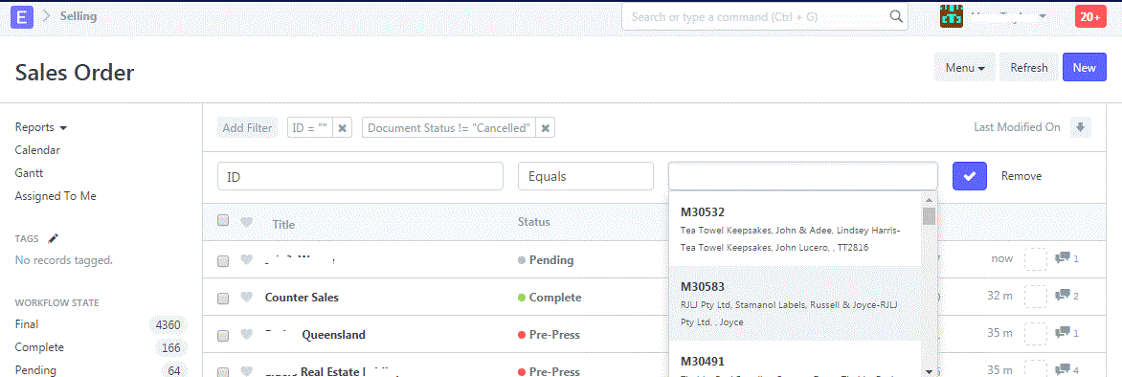Like the Queensland row with heart icon
1122x377 pixels.
[x=247, y=335]
